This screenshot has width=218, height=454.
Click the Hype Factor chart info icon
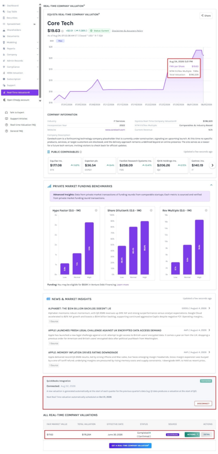click(96, 211)
